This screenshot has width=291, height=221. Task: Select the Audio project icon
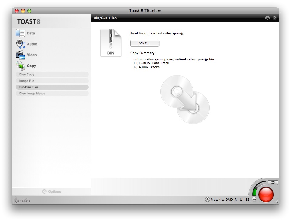(20, 44)
